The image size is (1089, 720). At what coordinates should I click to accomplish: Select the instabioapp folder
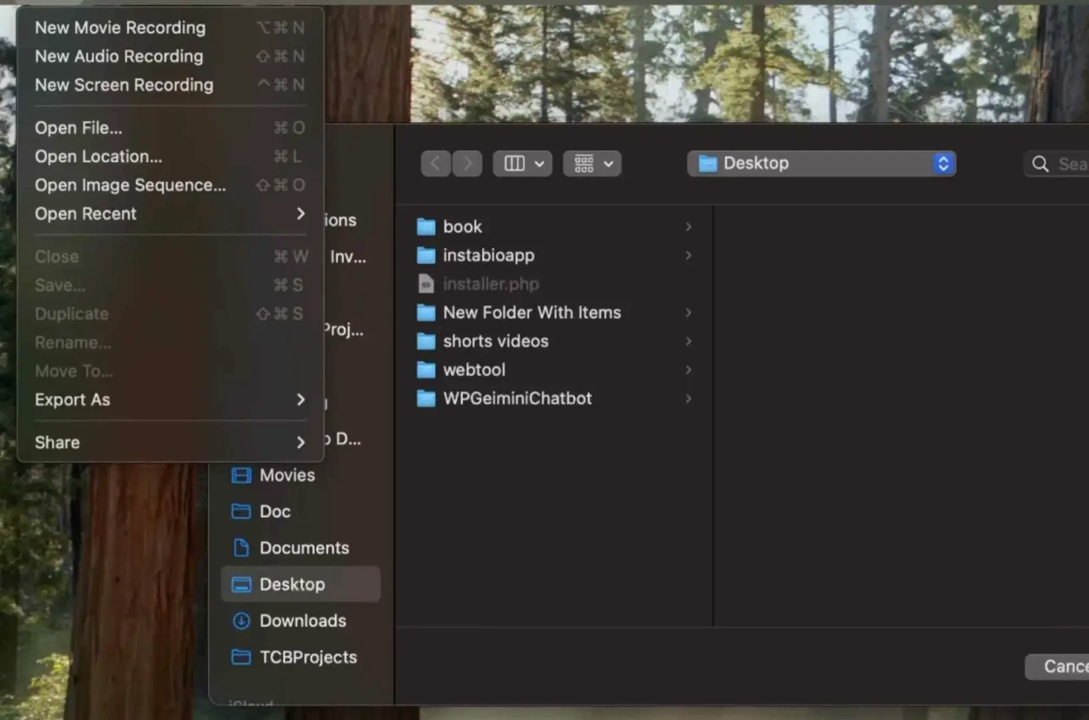[555, 255]
